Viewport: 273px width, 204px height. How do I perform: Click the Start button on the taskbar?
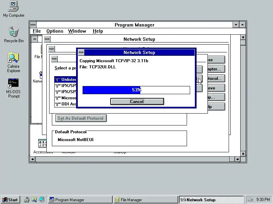[x=10, y=200]
